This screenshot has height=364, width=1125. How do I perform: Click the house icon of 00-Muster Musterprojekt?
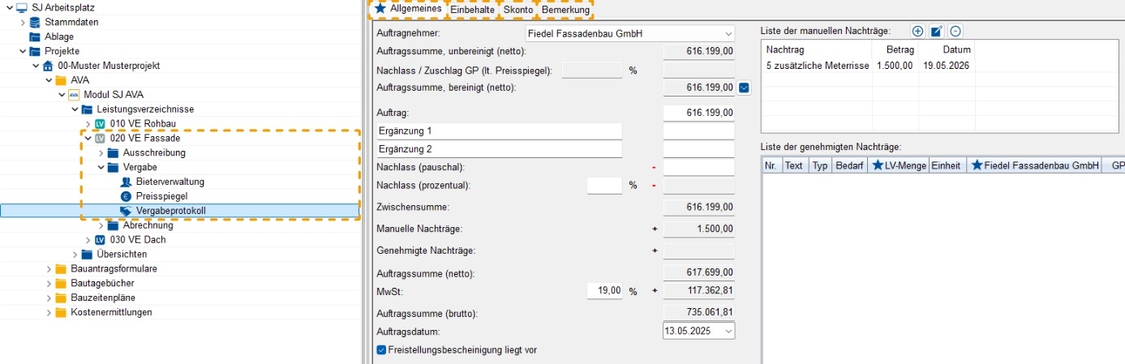[x=48, y=66]
